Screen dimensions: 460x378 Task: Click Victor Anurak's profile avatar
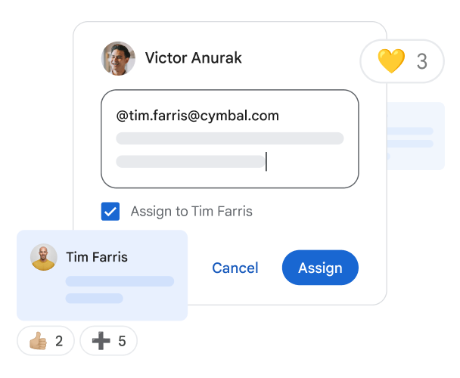click(x=118, y=58)
